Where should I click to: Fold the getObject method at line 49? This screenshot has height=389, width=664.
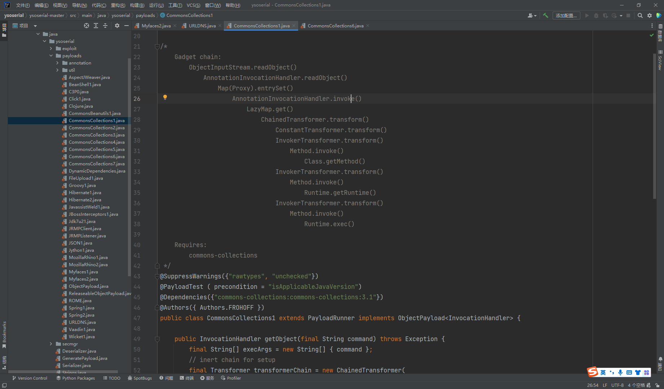coord(157,339)
